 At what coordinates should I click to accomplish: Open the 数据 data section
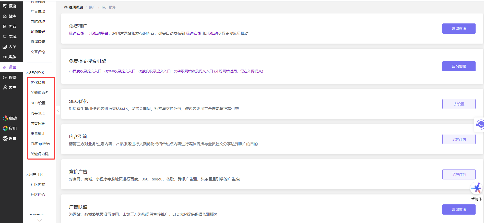(10, 77)
